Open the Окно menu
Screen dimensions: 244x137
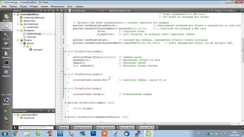tap(69, 6)
